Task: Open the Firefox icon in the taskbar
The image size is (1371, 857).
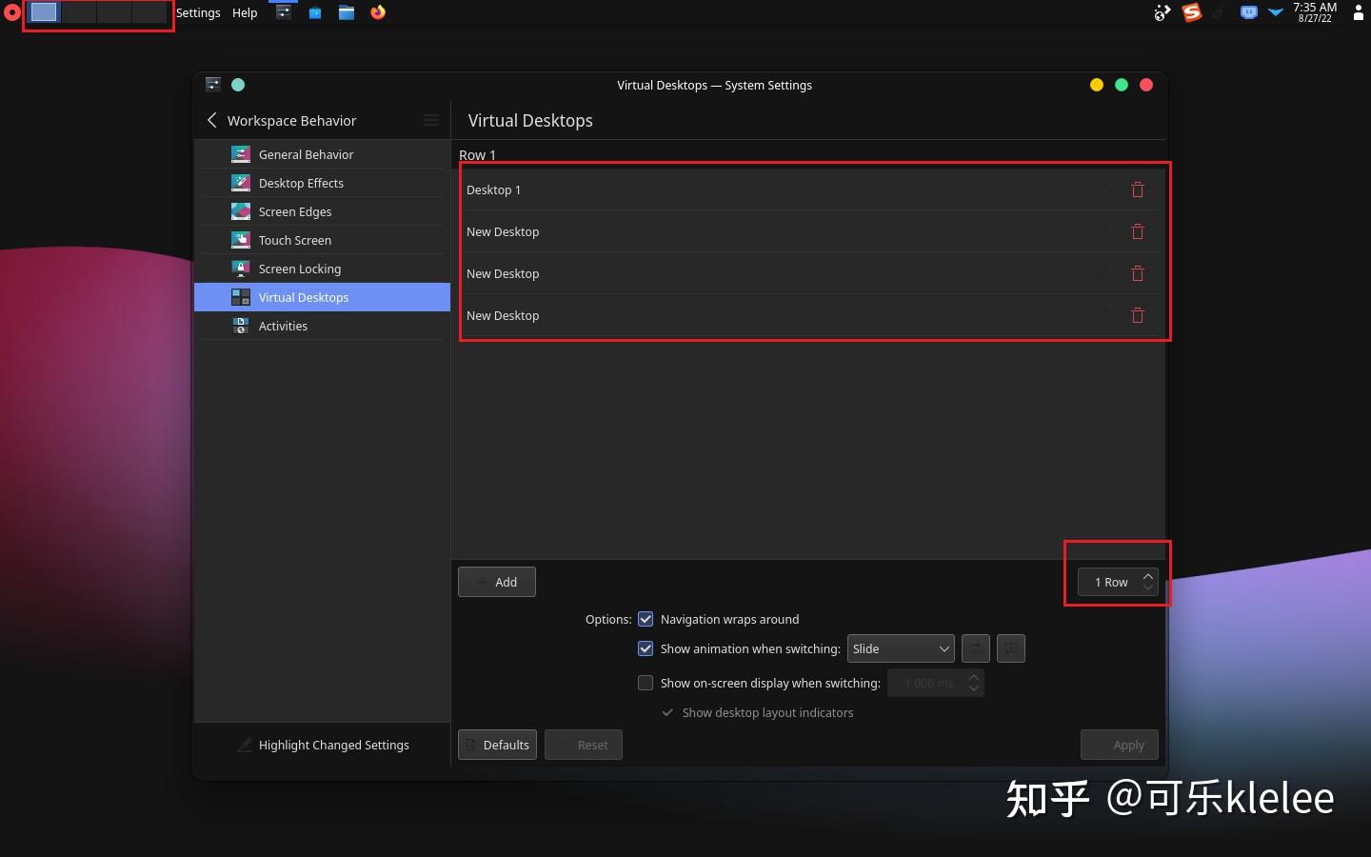Action: (x=378, y=12)
